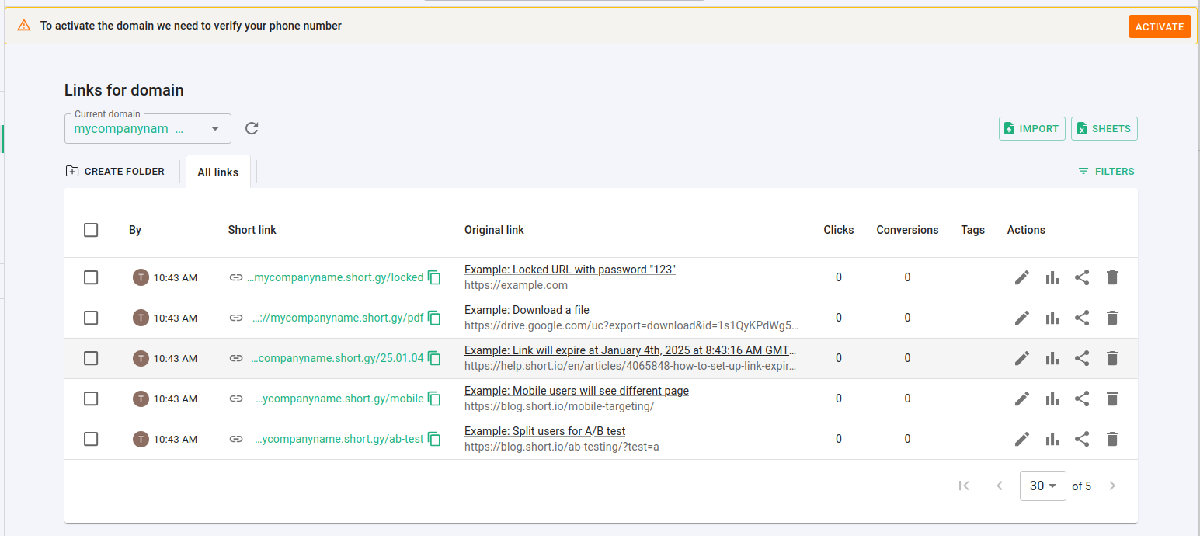
Task: Open the 'Mobile users will see different page' link
Action: click(x=576, y=391)
